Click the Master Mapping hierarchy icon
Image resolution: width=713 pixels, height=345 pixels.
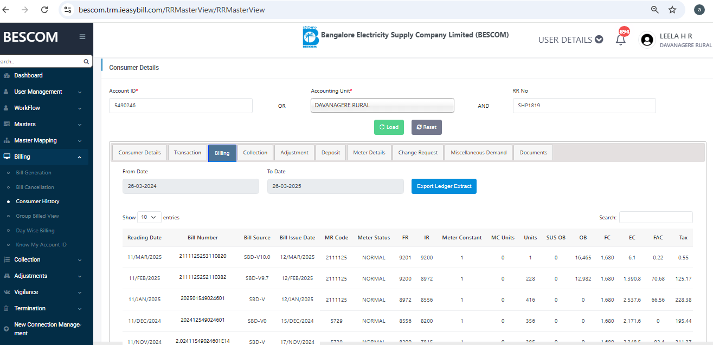[x=7, y=140]
